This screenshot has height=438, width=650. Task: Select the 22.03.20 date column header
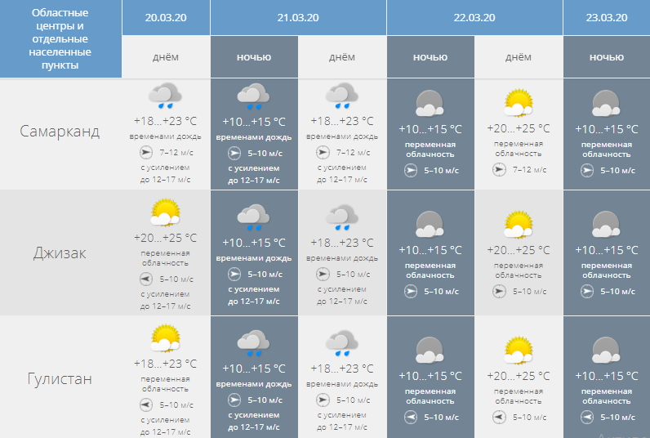pos(474,17)
